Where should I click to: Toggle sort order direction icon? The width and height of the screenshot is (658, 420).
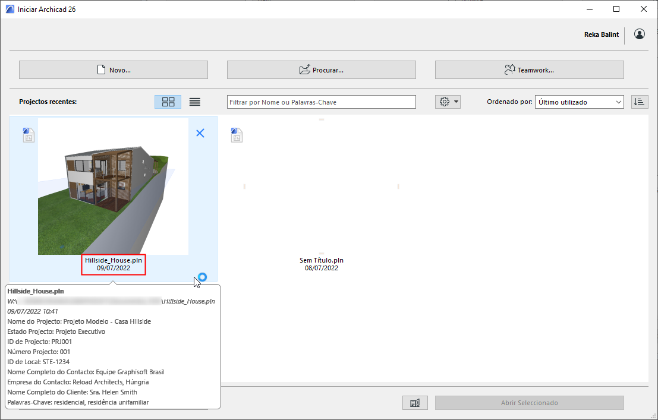point(640,102)
